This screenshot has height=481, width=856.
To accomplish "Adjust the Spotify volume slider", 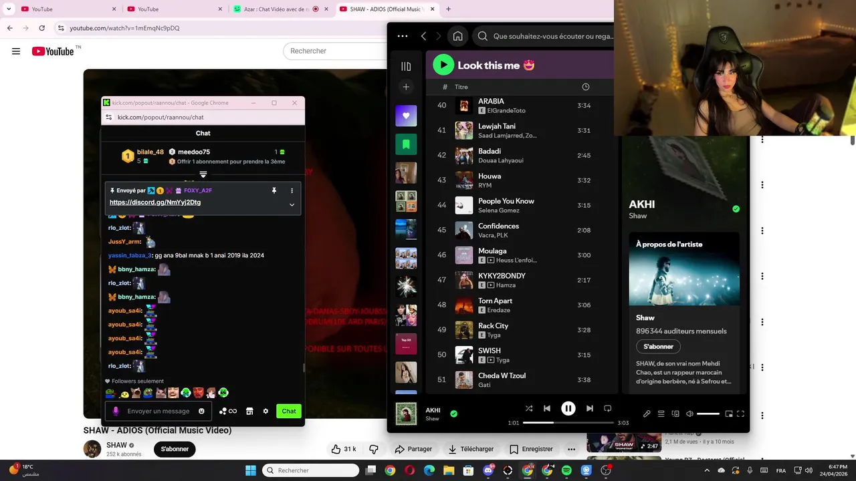I will pyautogui.click(x=708, y=414).
